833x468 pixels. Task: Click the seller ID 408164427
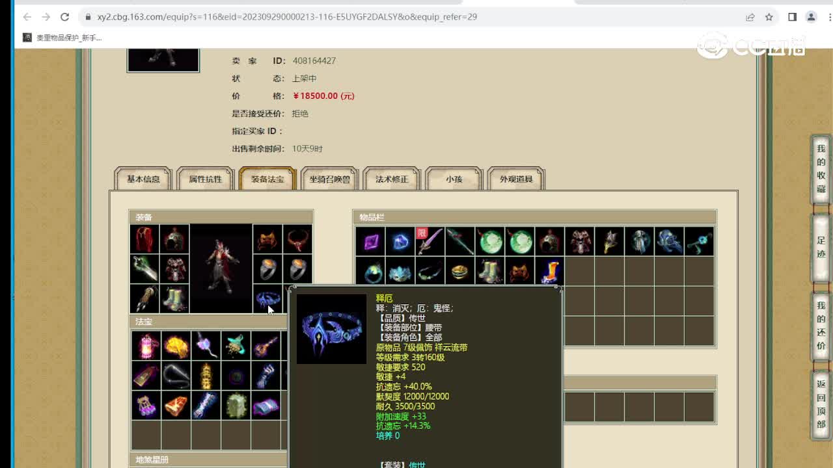(314, 60)
